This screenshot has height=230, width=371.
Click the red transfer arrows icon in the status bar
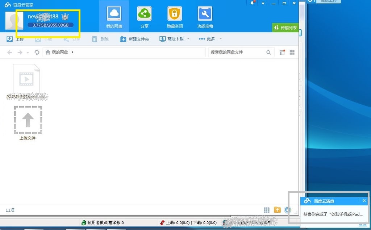(x=162, y=222)
